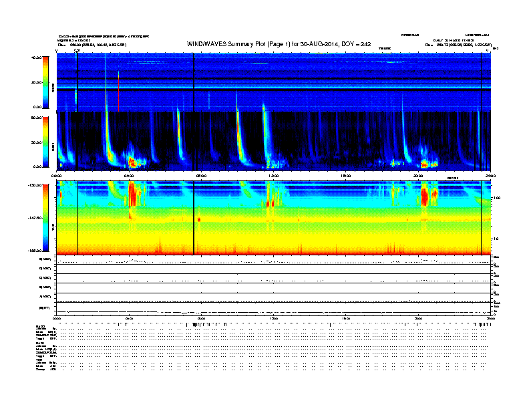Click 08:00 label under the RAD1 spectrogram
Screen dimensions: 529x409
click(202, 176)
